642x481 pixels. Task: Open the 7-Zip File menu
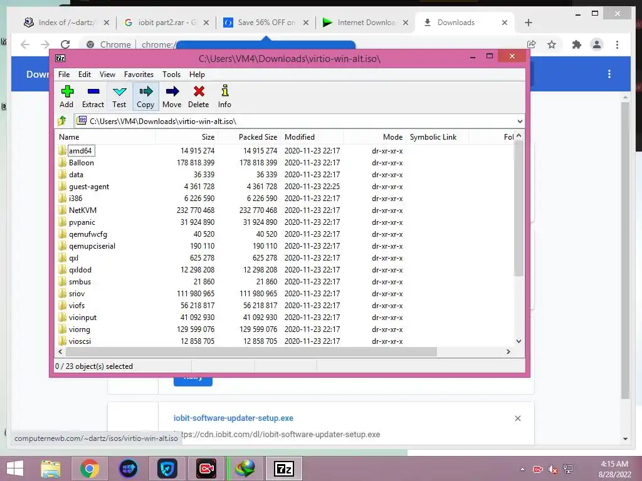coord(64,75)
